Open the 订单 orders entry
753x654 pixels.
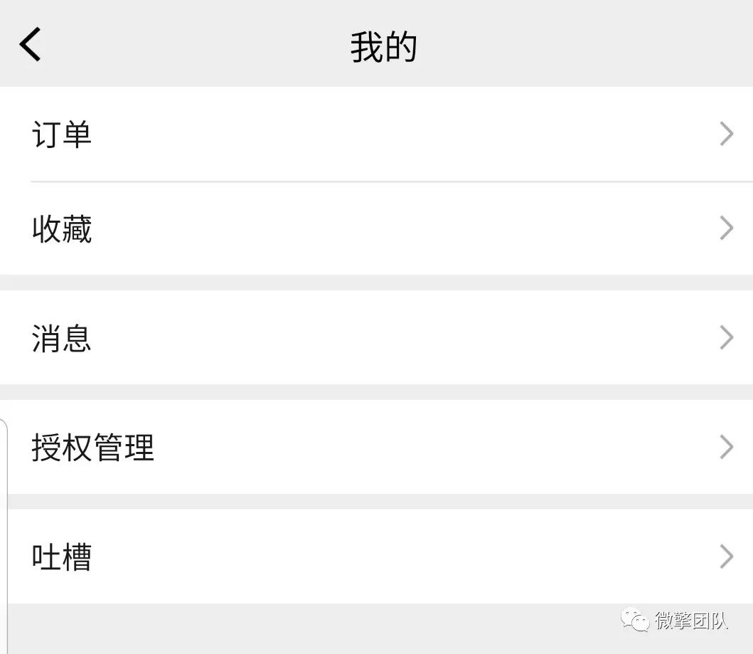377,134
